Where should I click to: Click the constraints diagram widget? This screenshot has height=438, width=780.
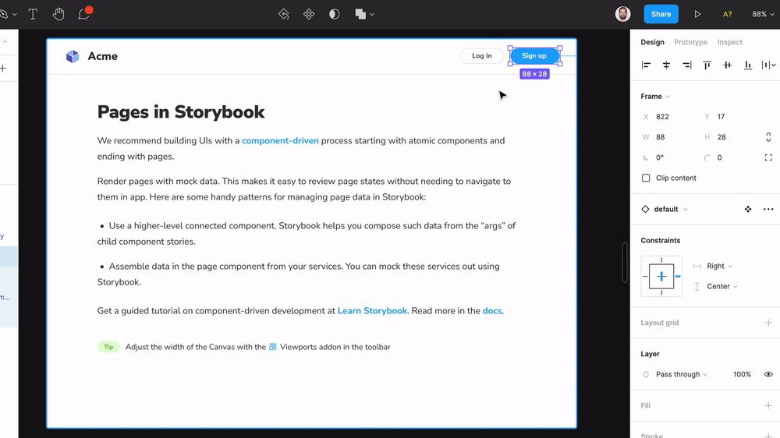pyautogui.click(x=661, y=277)
